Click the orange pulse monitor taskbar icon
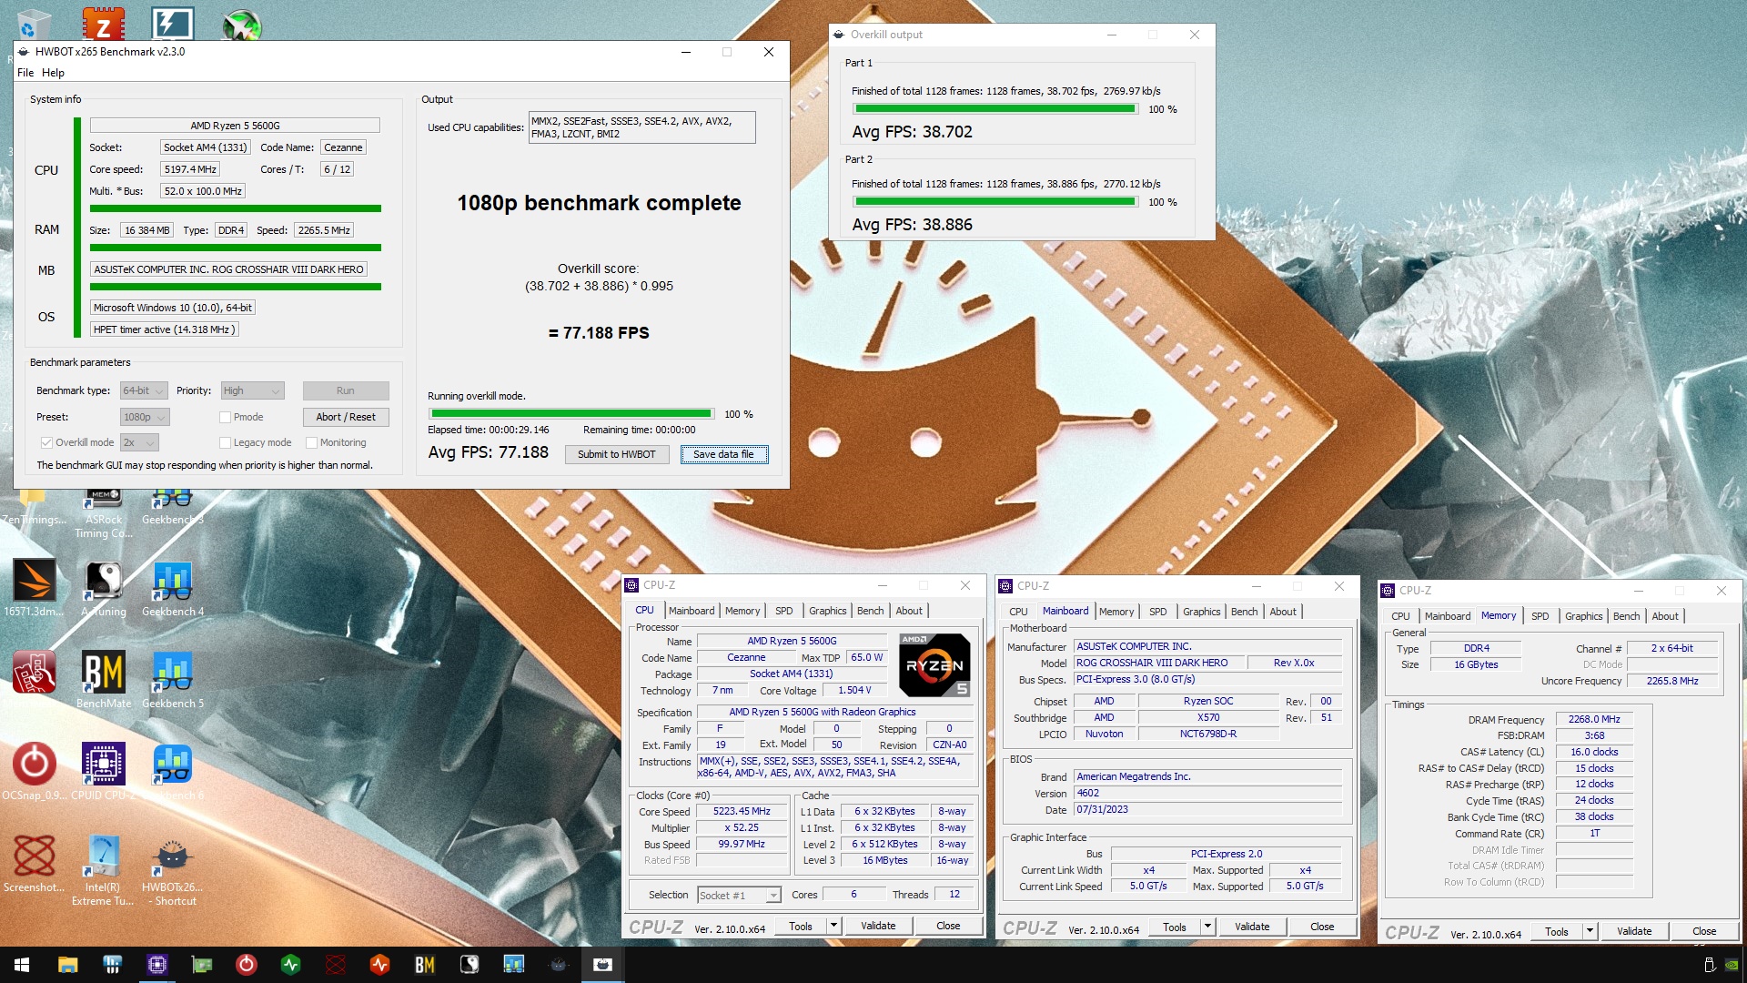This screenshot has height=983, width=1747. (379, 965)
